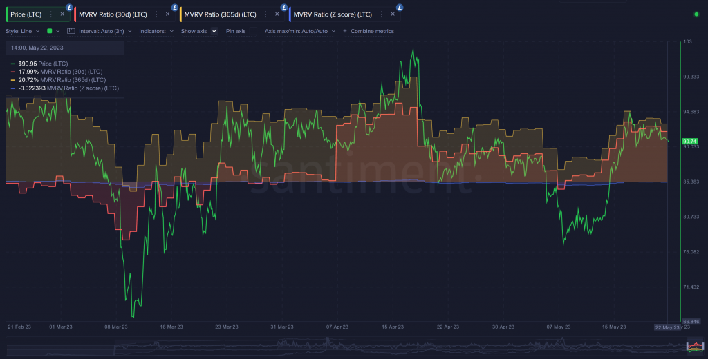Screen dimensions: 708x359
Task: Open Axis max/min Auto/Auto dropdown
Action: point(299,31)
